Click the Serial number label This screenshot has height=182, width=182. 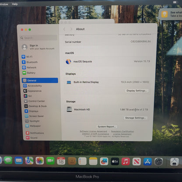pos(73,42)
